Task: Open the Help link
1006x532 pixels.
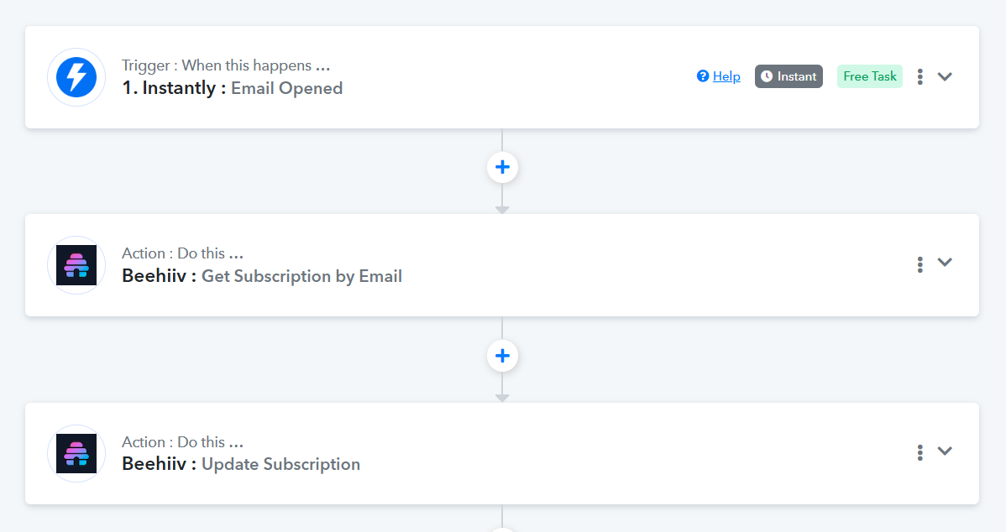Action: click(726, 76)
